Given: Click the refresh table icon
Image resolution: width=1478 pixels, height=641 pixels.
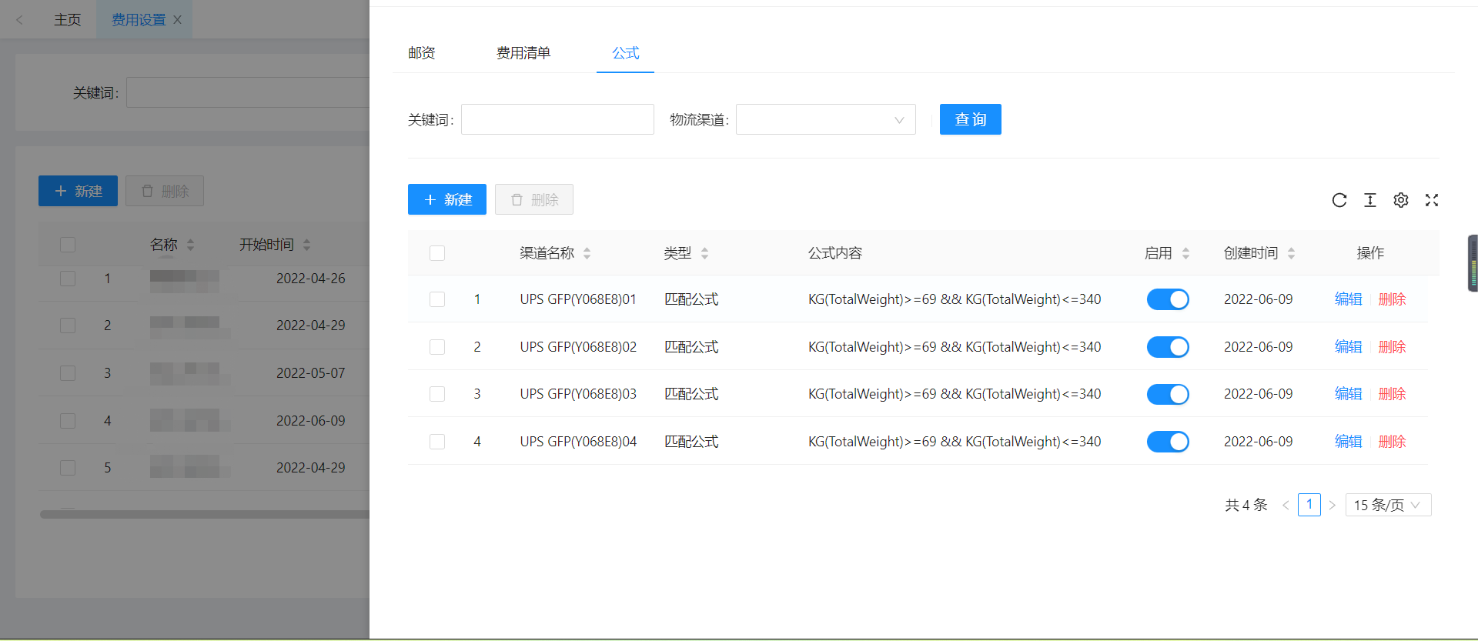Looking at the screenshot, I should 1339,200.
